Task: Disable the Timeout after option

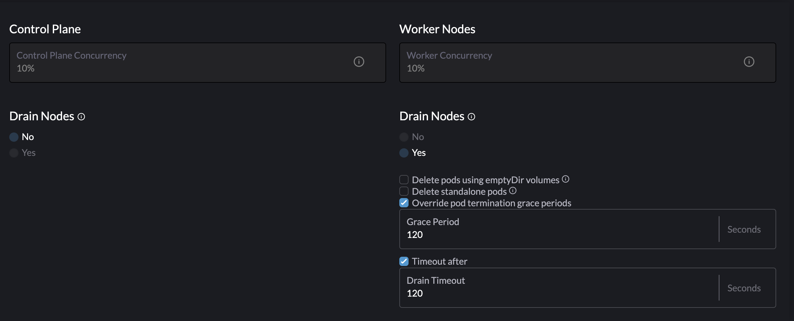Action: click(x=404, y=261)
